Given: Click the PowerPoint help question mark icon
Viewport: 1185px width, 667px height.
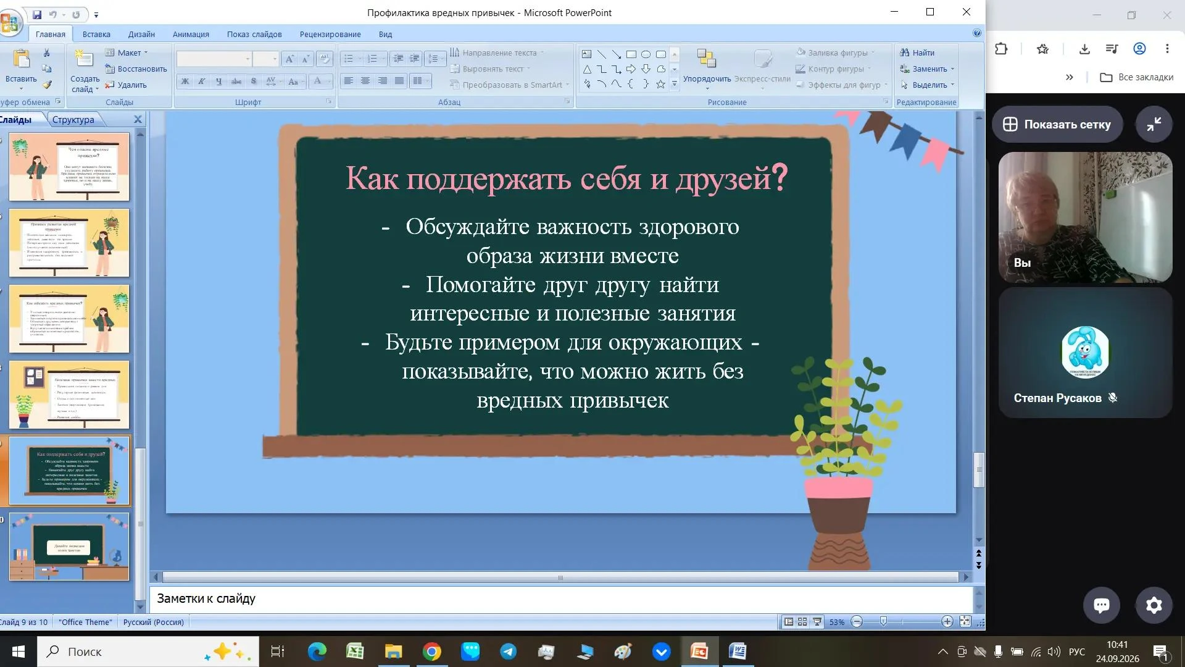Looking at the screenshot, I should coord(976,33).
